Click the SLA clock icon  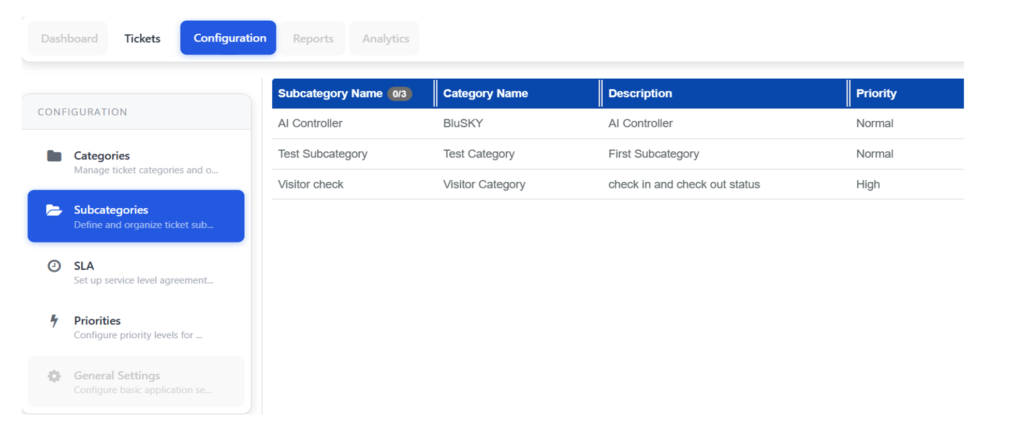[54, 266]
